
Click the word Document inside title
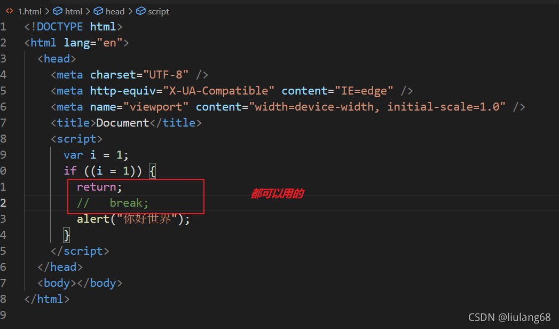(123, 123)
